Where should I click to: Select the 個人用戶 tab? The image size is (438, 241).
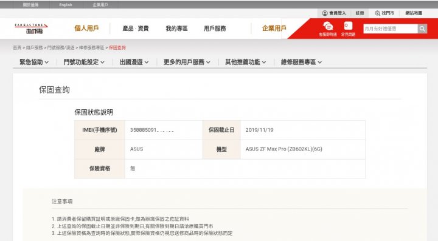86,28
